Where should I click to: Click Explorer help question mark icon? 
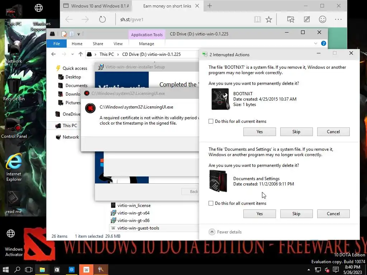click(324, 43)
